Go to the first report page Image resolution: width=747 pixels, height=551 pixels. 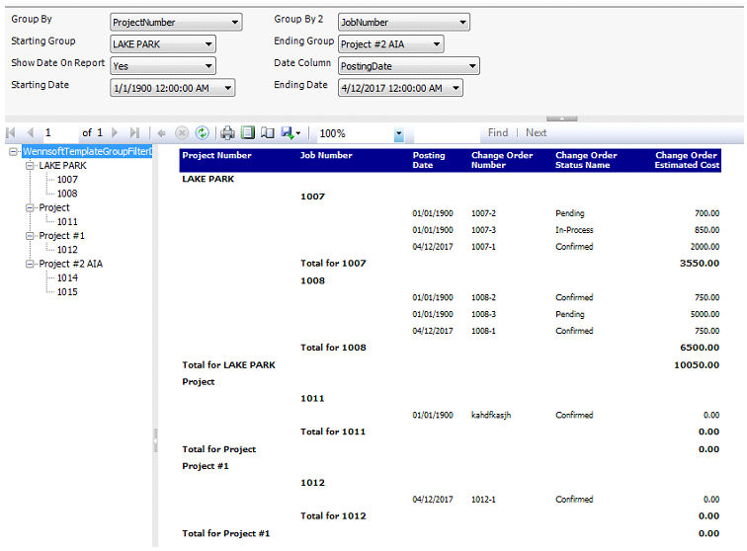pos(12,132)
